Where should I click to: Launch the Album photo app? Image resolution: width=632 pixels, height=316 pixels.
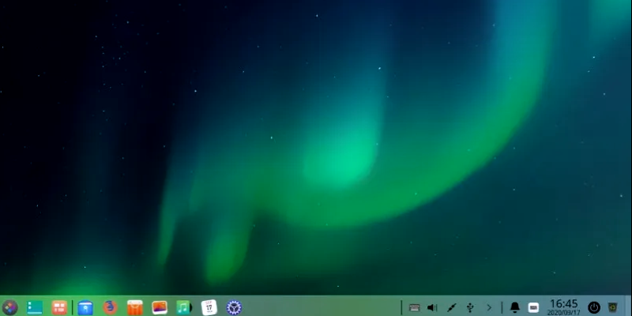[160, 307]
